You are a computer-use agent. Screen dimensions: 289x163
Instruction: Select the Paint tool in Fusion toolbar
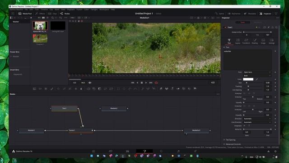pos(52,89)
